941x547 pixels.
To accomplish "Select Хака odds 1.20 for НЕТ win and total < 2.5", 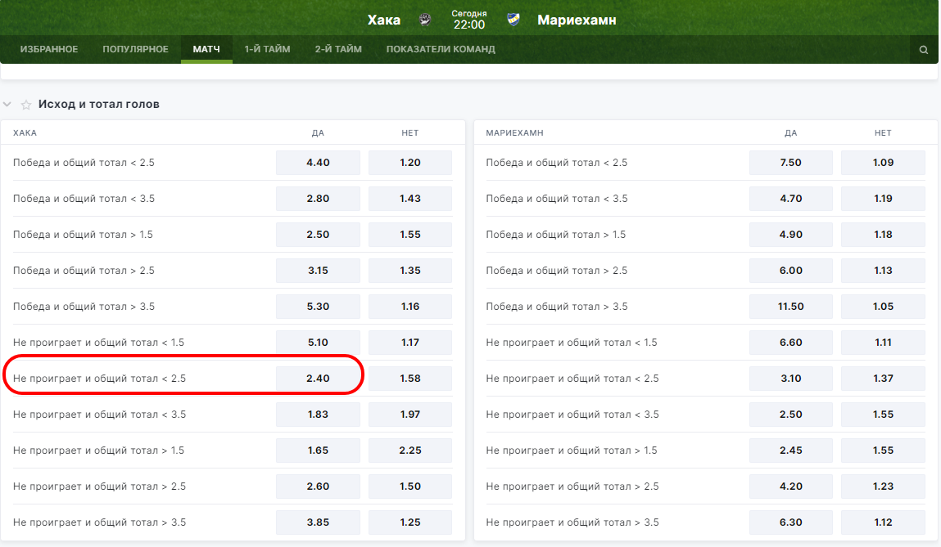I will pyautogui.click(x=410, y=163).
